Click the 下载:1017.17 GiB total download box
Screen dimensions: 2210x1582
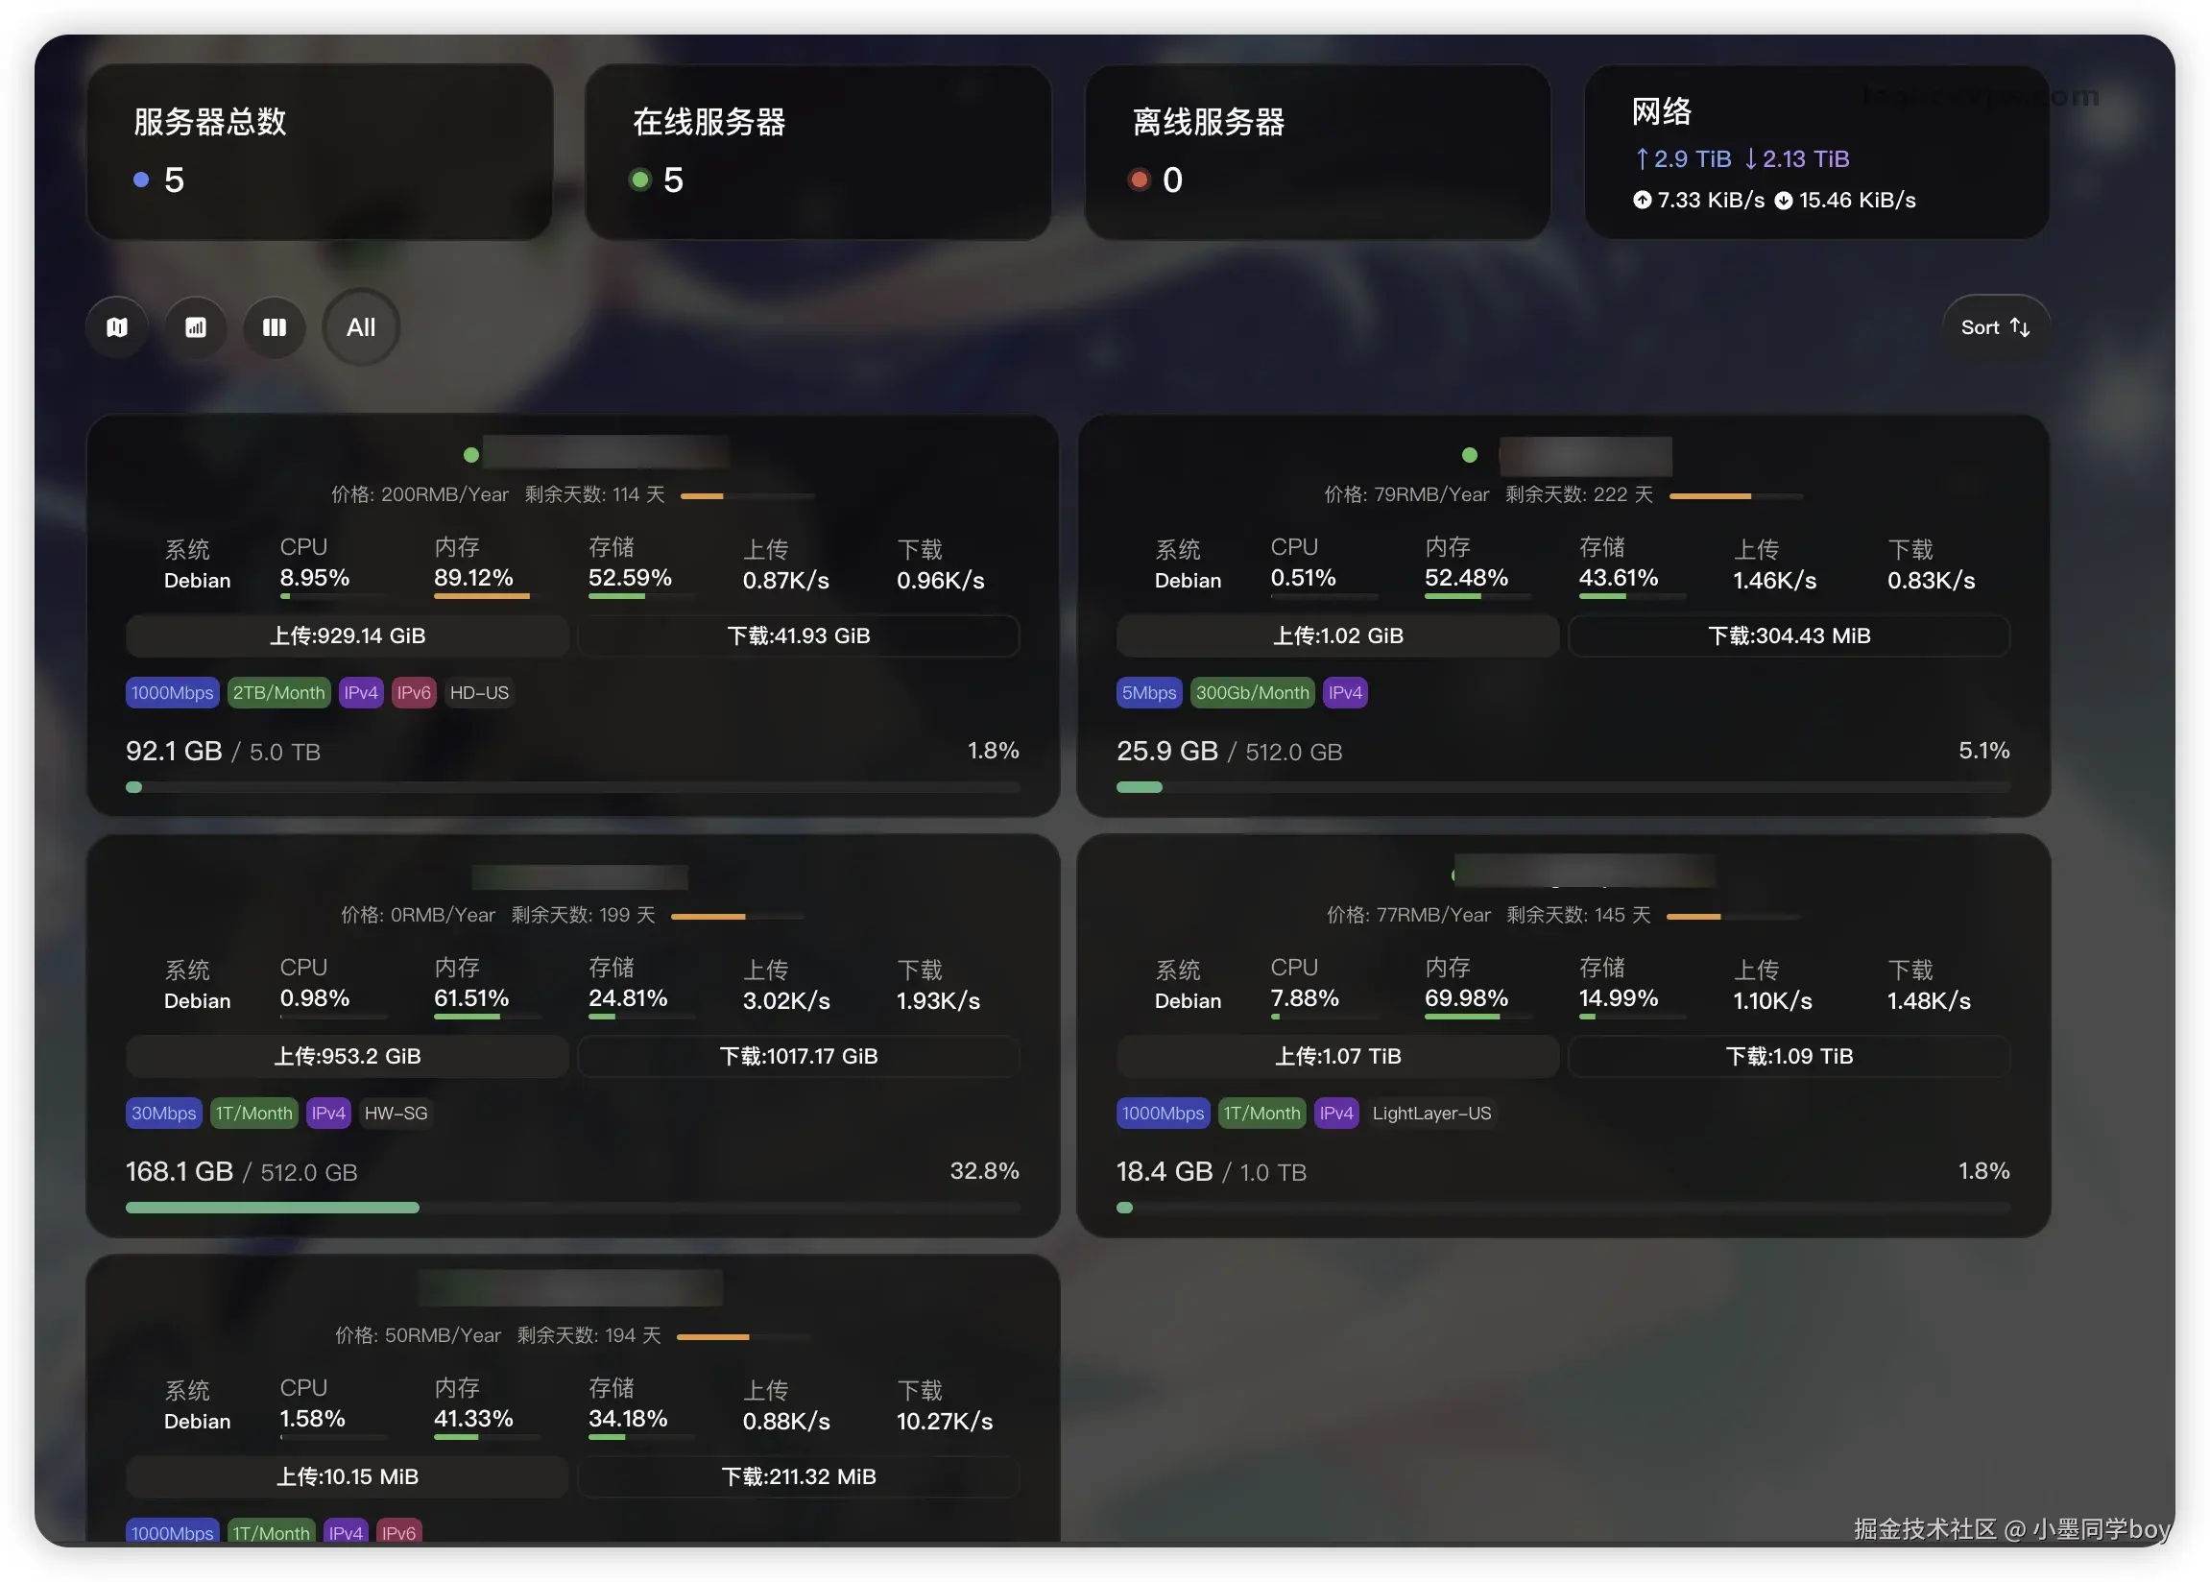click(799, 1057)
